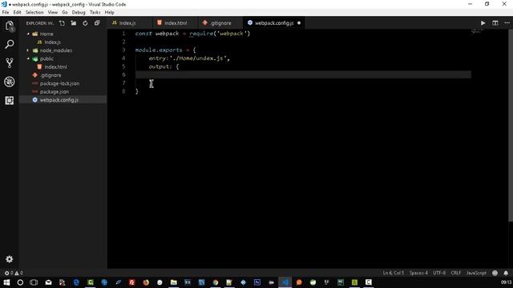
Task: Click JavaScript language mode in status bar
Action: [476, 273]
